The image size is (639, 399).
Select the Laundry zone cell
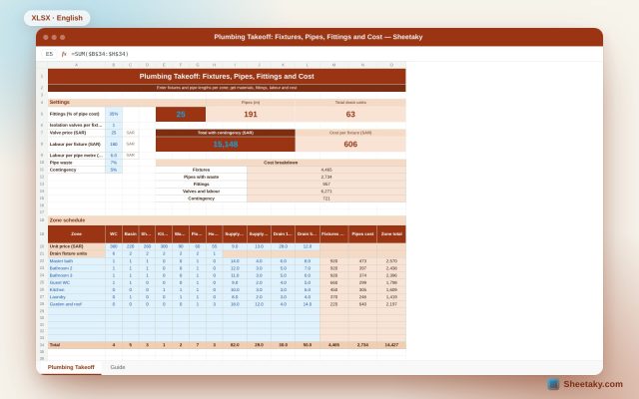pyautogui.click(x=76, y=297)
